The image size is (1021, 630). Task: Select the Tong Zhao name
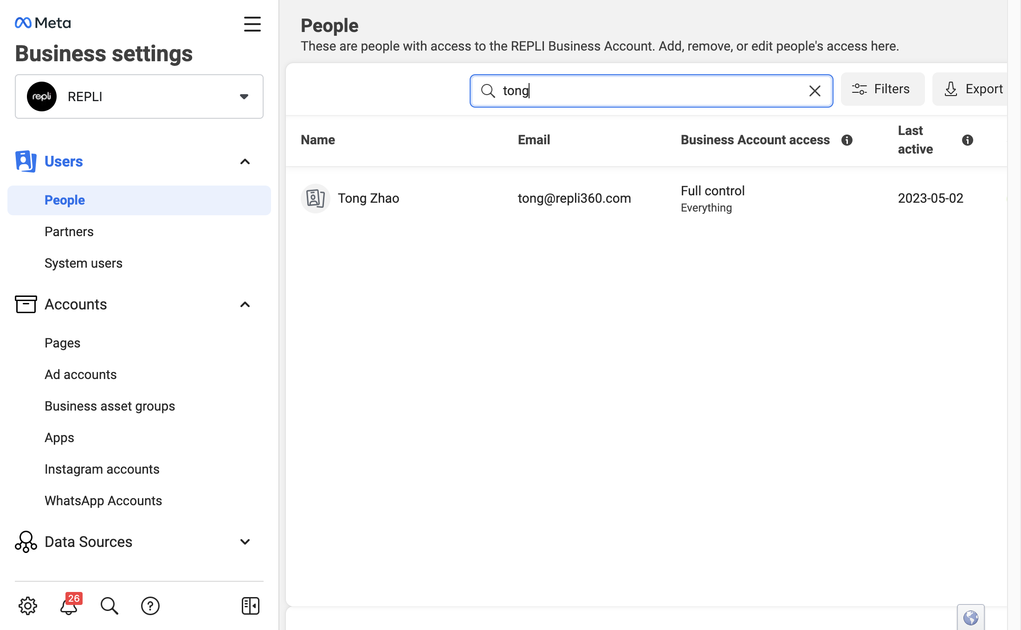(x=368, y=199)
